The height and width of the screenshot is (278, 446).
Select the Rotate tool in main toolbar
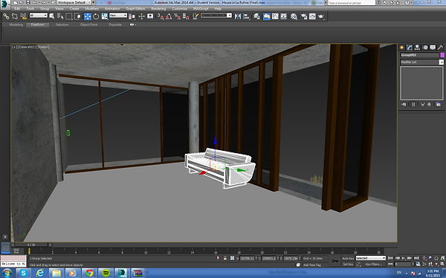click(96, 16)
